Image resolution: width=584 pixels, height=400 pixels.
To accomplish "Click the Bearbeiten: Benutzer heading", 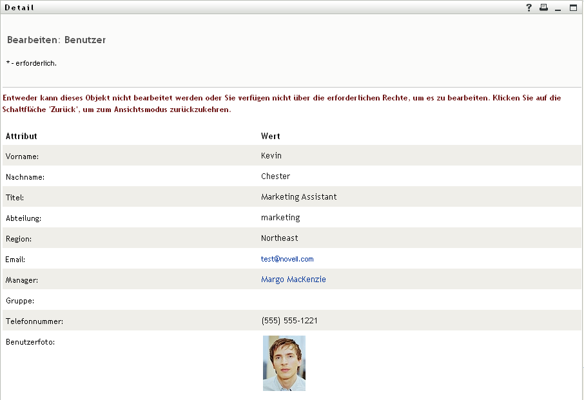I will [x=56, y=40].
